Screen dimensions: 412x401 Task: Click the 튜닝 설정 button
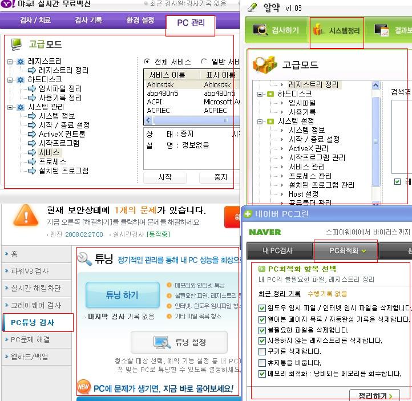[179, 342]
